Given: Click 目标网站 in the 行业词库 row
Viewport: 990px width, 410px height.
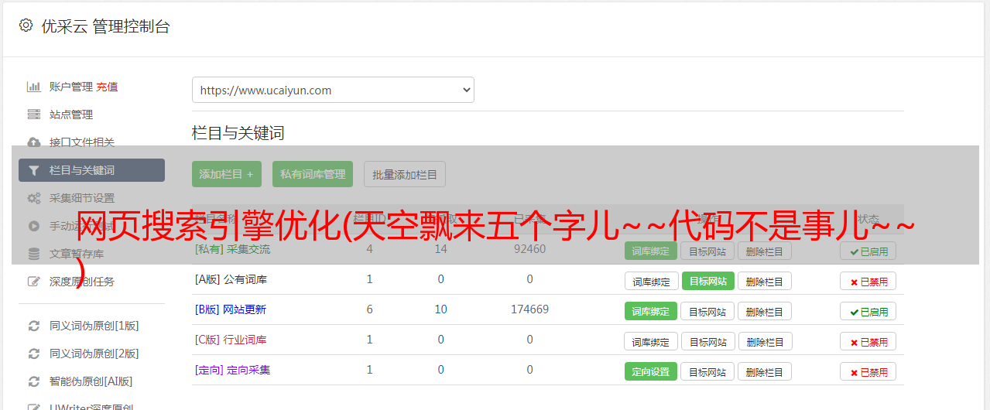Looking at the screenshot, I should [x=707, y=341].
